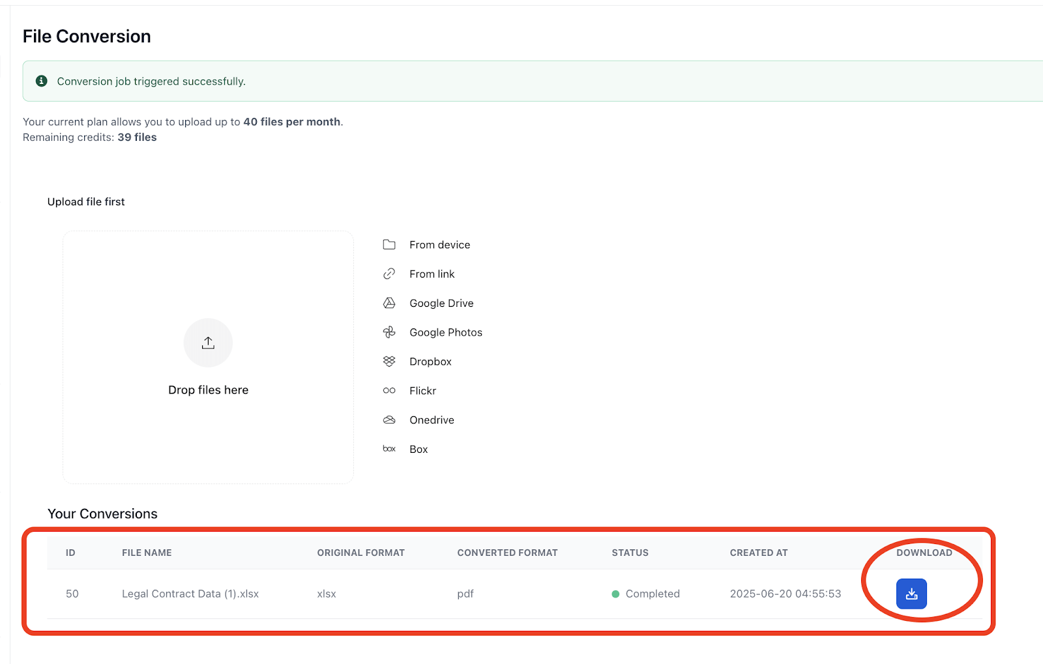Click the Dropbox import icon
1043x664 pixels.
pyautogui.click(x=389, y=361)
